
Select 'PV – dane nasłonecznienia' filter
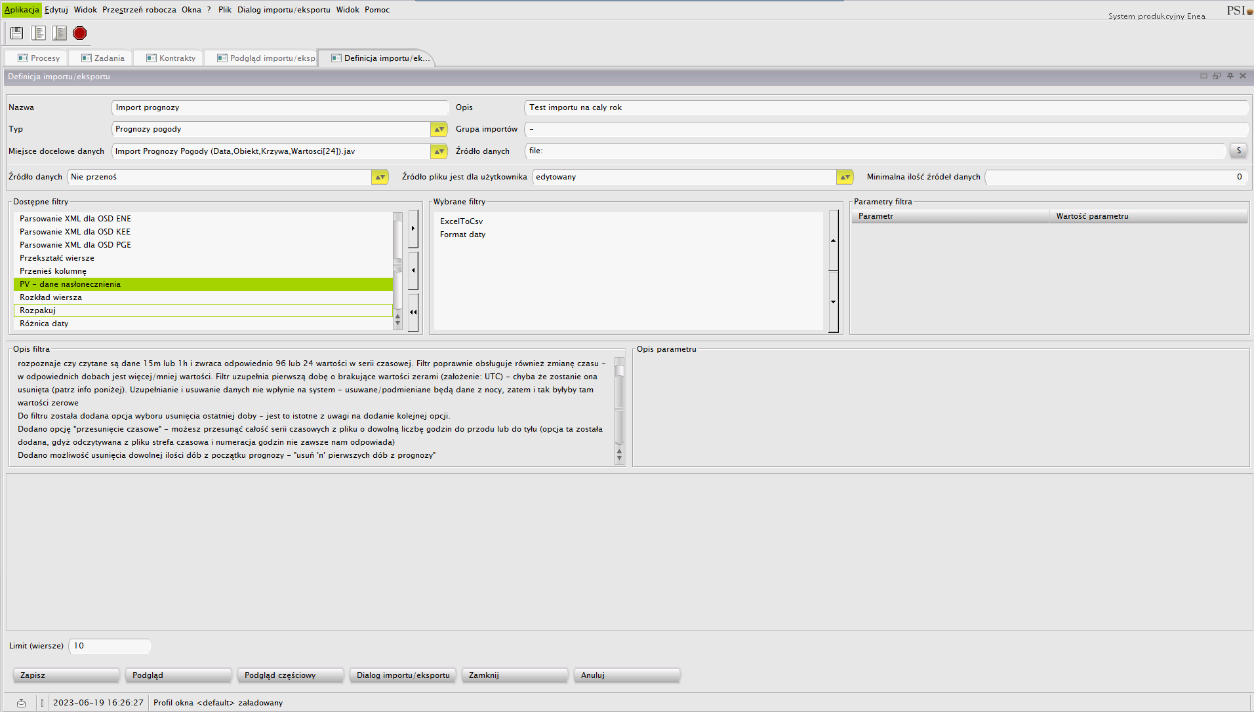203,284
